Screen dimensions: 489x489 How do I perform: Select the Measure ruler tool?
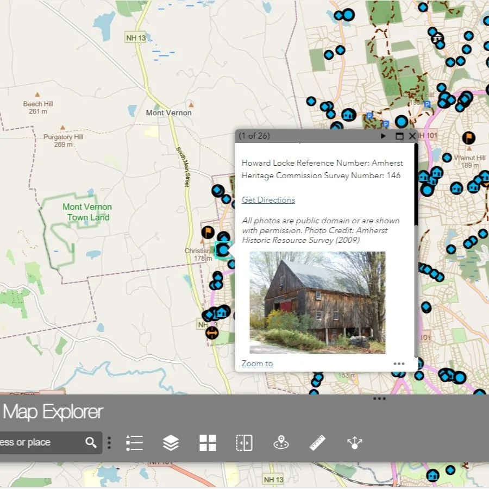pyautogui.click(x=317, y=442)
